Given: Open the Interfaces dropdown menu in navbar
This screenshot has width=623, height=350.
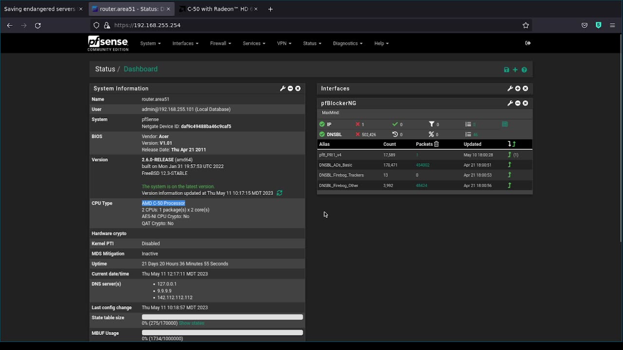Looking at the screenshot, I should pyautogui.click(x=185, y=43).
